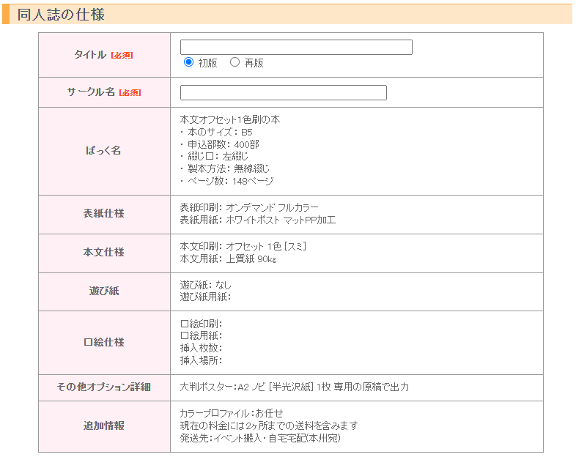Click the 申込部数: 400部 line
This screenshot has height=457, width=576.
click(x=220, y=144)
